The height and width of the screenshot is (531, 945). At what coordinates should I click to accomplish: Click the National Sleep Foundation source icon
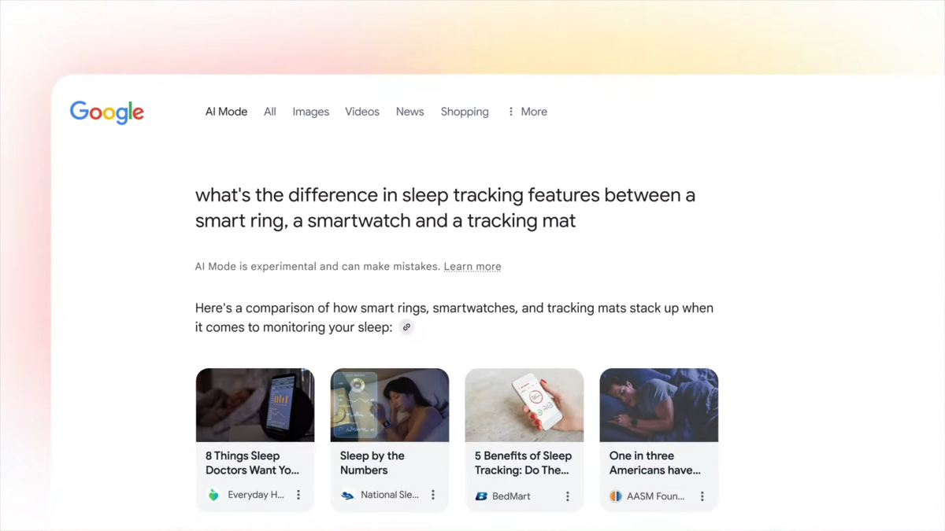point(346,496)
